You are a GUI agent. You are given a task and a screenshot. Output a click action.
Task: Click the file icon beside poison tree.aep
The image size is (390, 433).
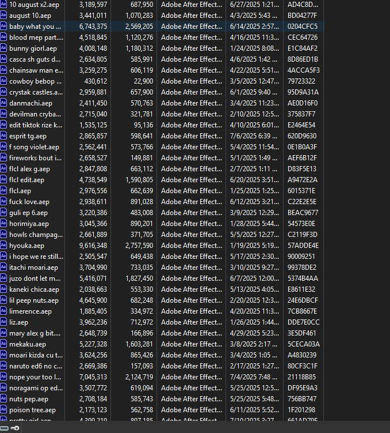coord(3,409)
